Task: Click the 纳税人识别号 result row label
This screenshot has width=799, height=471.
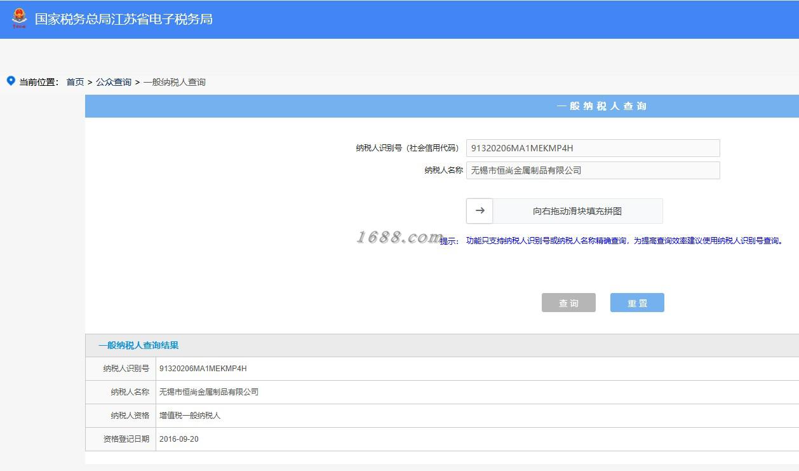Action: (x=126, y=369)
